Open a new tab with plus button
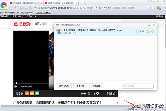 pyautogui.click(x=82, y=3)
